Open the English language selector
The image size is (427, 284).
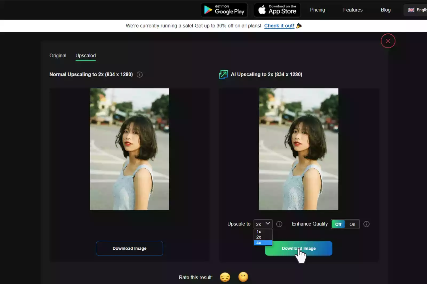tap(417, 10)
